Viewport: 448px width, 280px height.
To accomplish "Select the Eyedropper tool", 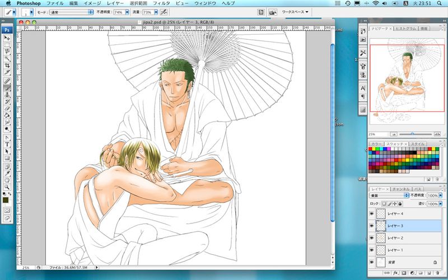I will [7, 174].
